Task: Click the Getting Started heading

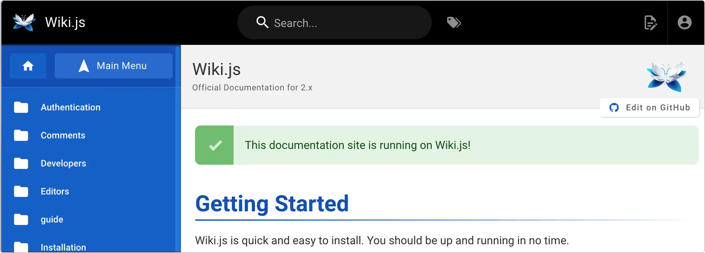Action: coord(272,204)
